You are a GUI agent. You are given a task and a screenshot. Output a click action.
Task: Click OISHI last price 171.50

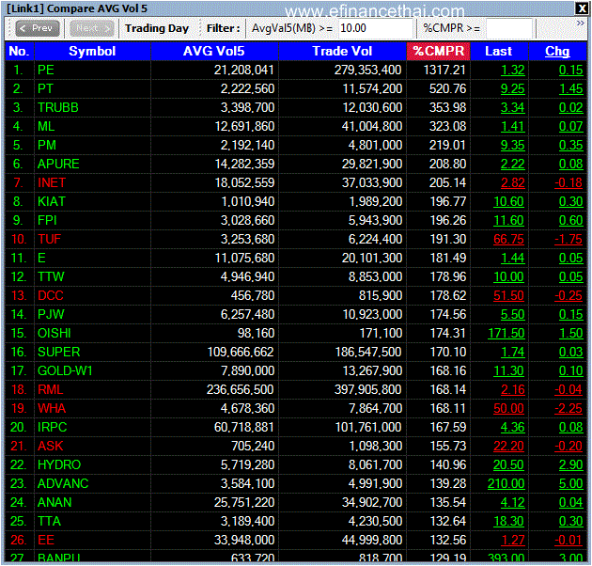coord(506,333)
